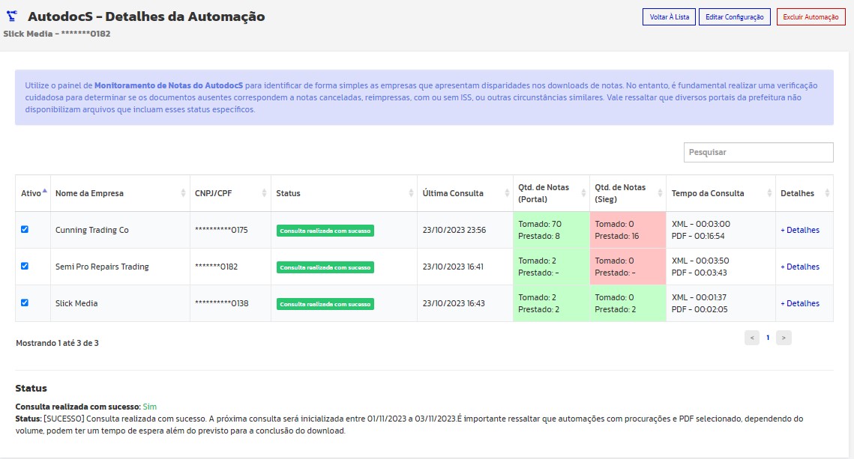Sort by CNPJ/CPF column arrows
The height and width of the screenshot is (459, 854).
tap(264, 193)
